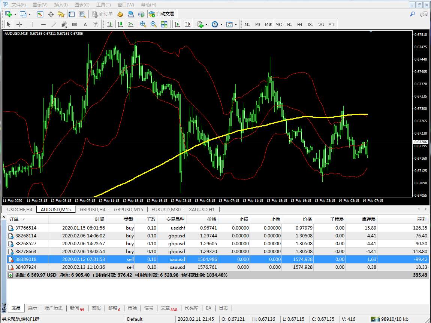Select order 37766514 row
The height and width of the screenshot is (323, 431).
tap(218, 228)
